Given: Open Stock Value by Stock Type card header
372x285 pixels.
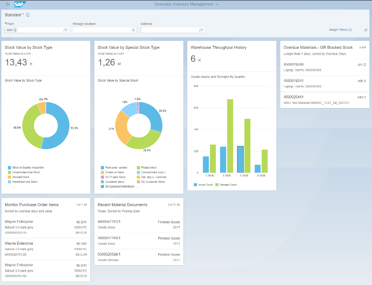Looking at the screenshot, I should pos(29,47).
